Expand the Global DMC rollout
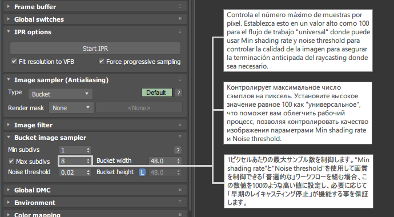The image size is (394, 217). 95,190
